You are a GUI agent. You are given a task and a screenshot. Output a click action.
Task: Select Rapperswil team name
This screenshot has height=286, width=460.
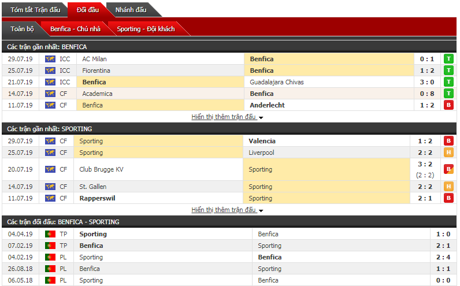97,198
